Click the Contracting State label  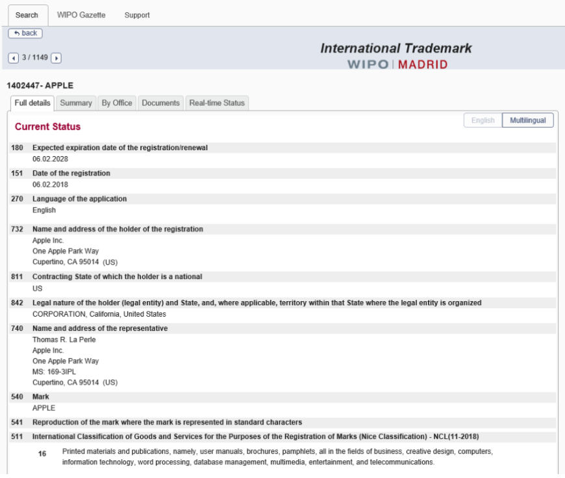pyautogui.click(x=117, y=276)
